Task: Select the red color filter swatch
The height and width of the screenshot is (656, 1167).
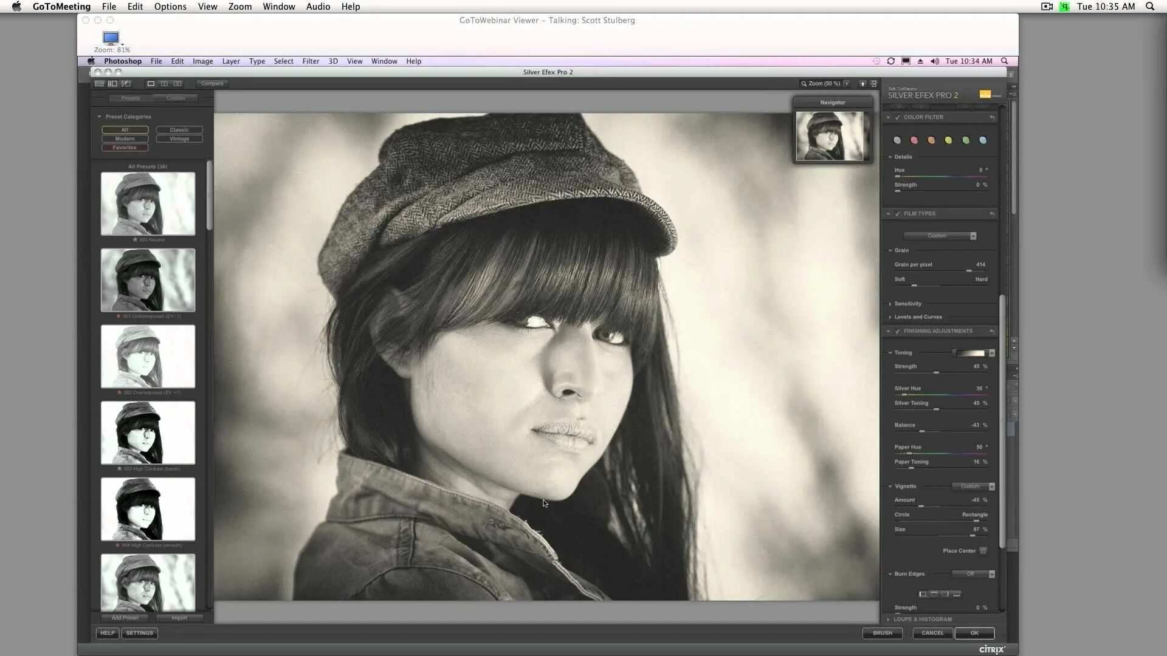Action: [x=914, y=140]
